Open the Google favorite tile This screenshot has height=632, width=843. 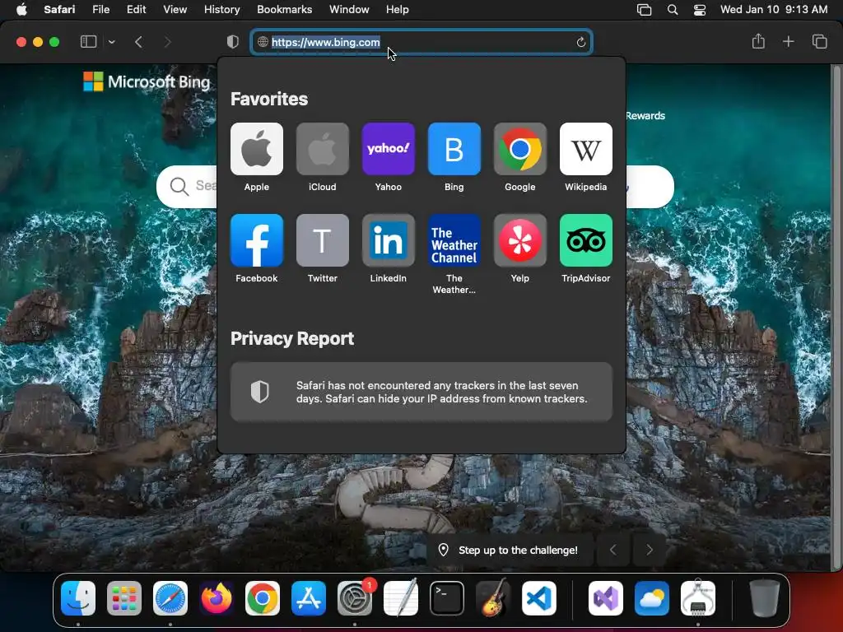point(520,149)
